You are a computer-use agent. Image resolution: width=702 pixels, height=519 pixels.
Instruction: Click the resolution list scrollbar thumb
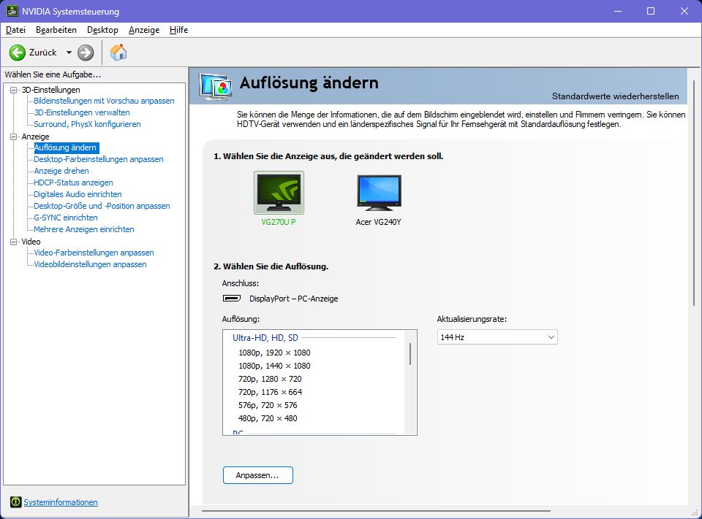tap(410, 354)
